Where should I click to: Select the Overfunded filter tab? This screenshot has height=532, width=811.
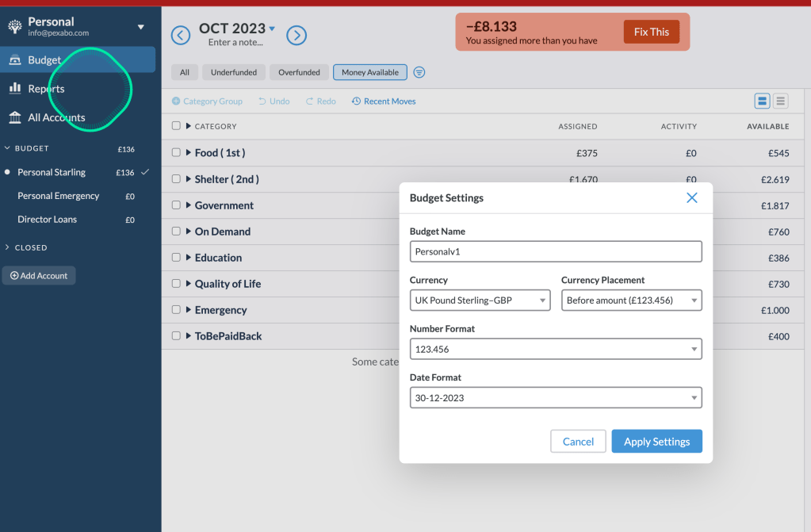(x=299, y=72)
